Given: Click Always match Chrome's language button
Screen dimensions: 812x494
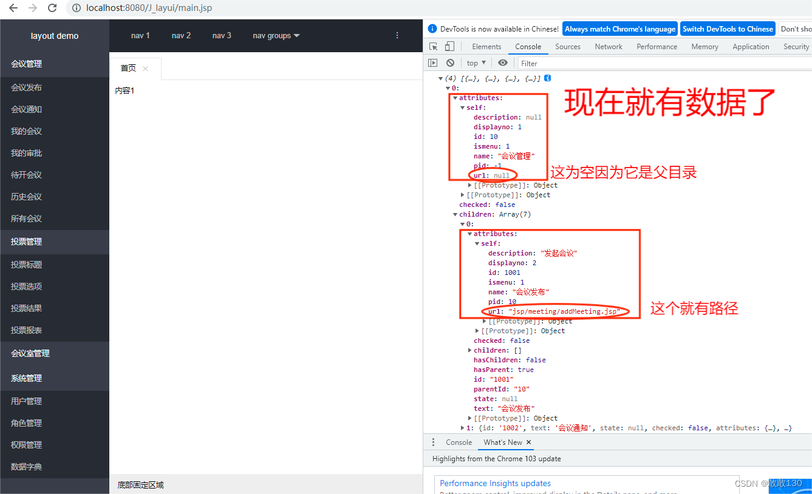Looking at the screenshot, I should pos(620,29).
